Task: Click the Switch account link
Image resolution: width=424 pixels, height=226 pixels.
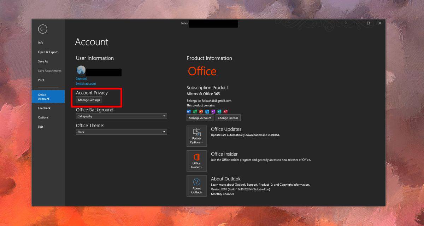Action: [x=86, y=83]
